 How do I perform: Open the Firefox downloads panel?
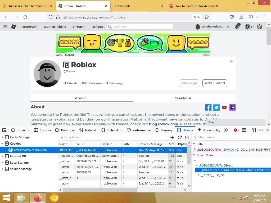click(241, 17)
